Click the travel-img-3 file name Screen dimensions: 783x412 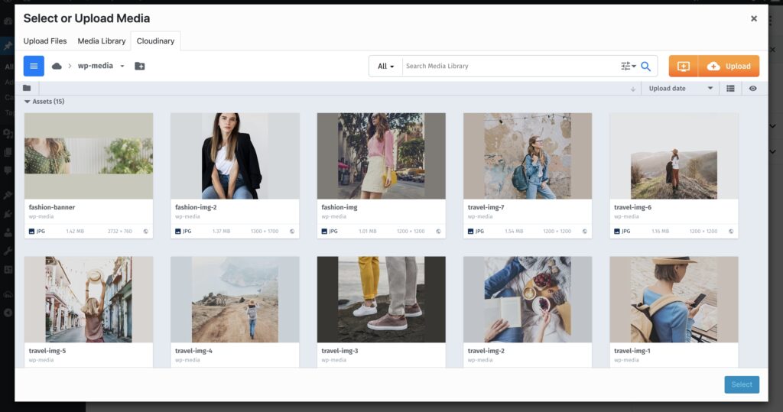pos(340,351)
